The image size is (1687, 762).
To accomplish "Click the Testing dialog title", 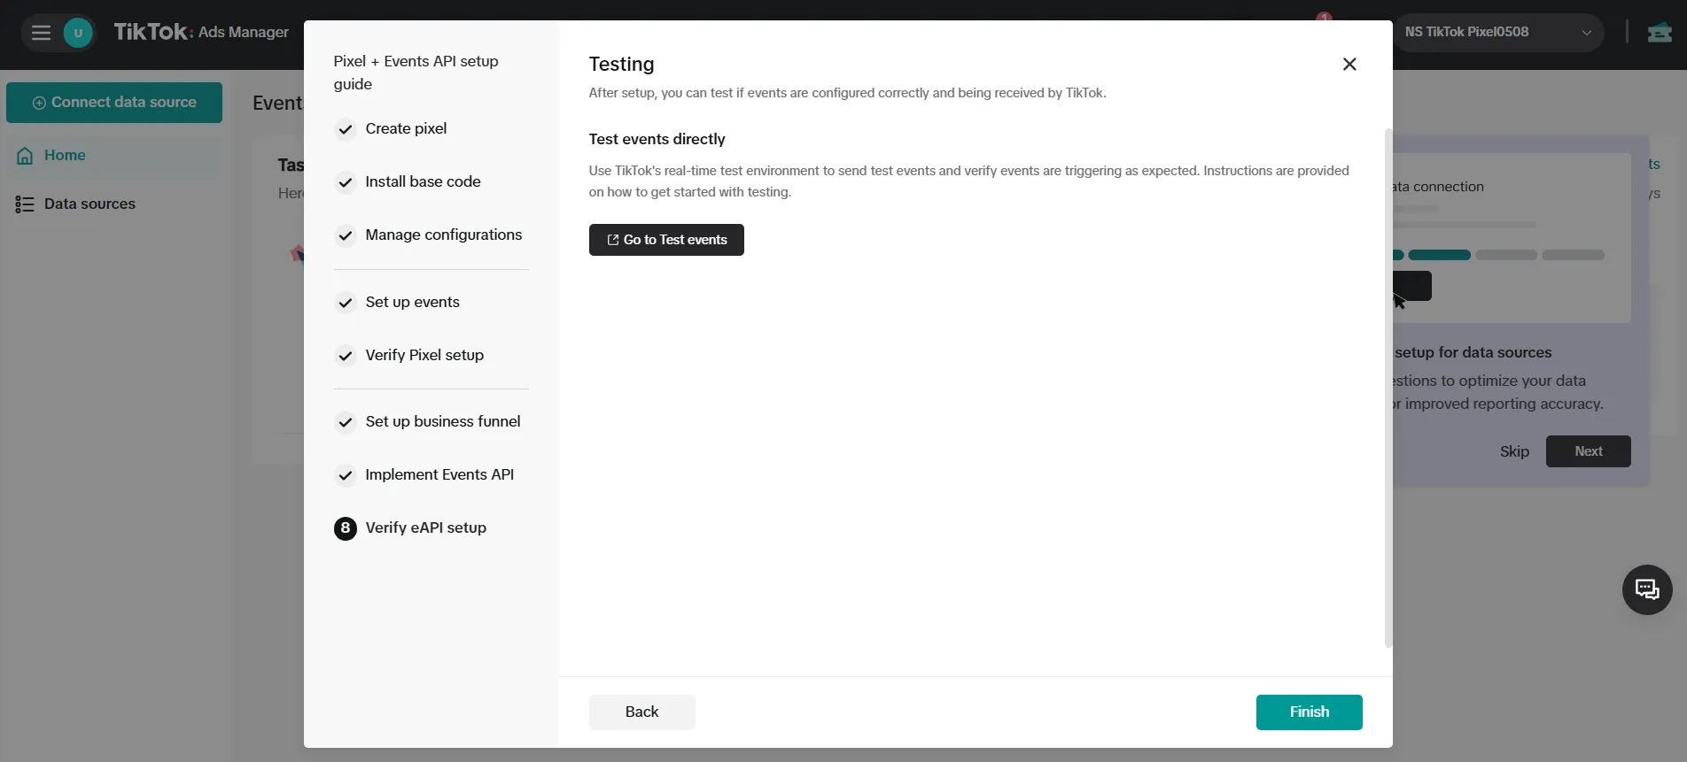I will (x=621, y=65).
